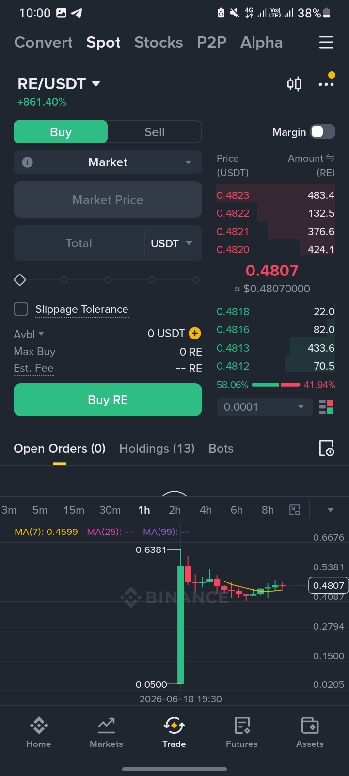Tap the gallery image icon in status bar
Image resolution: width=349 pixels, height=776 pixels.
click(x=61, y=13)
